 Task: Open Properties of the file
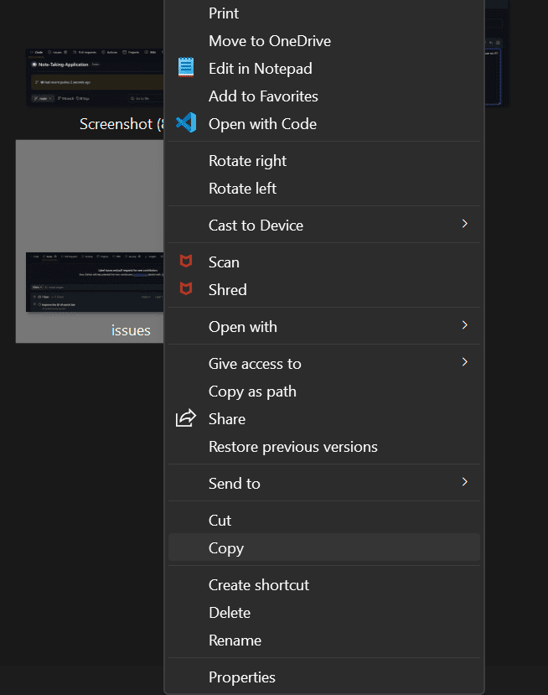(x=241, y=677)
